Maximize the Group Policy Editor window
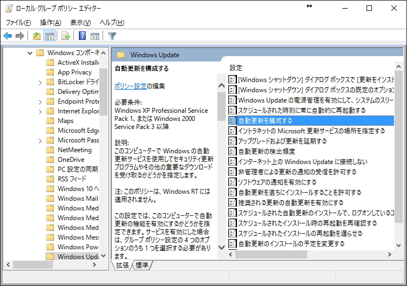The height and width of the screenshot is (286, 407). (369, 8)
